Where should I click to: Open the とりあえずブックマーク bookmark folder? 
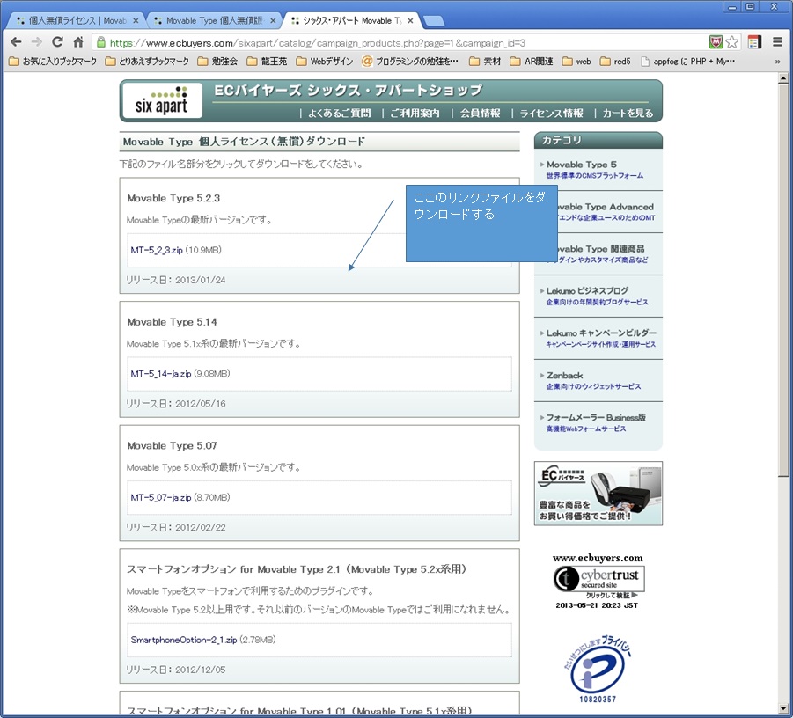pyautogui.click(x=147, y=62)
